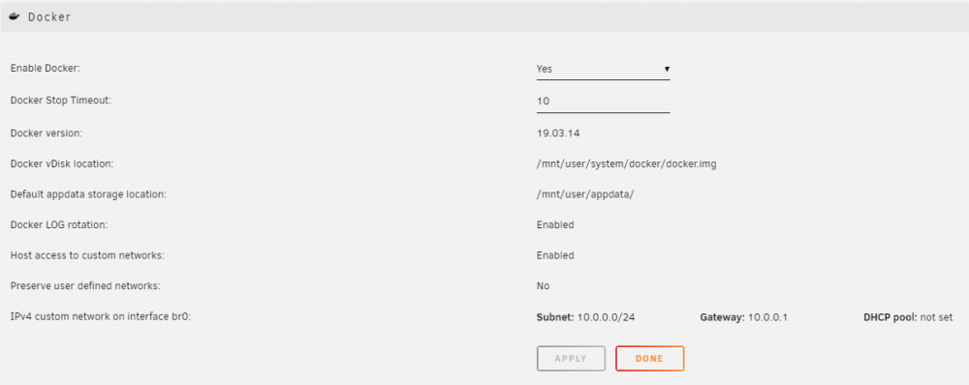
Task: Click the Enable Docker label
Action: pyautogui.click(x=46, y=69)
